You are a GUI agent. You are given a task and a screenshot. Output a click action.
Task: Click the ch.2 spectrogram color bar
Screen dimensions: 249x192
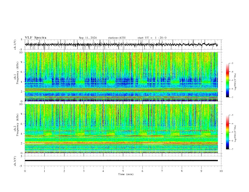pyautogui.click(x=227, y=132)
